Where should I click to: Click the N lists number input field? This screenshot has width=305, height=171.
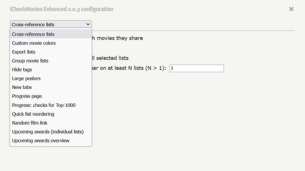196,68
